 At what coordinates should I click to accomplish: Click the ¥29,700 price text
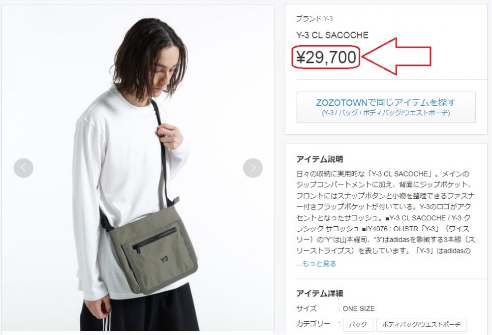pyautogui.click(x=326, y=58)
